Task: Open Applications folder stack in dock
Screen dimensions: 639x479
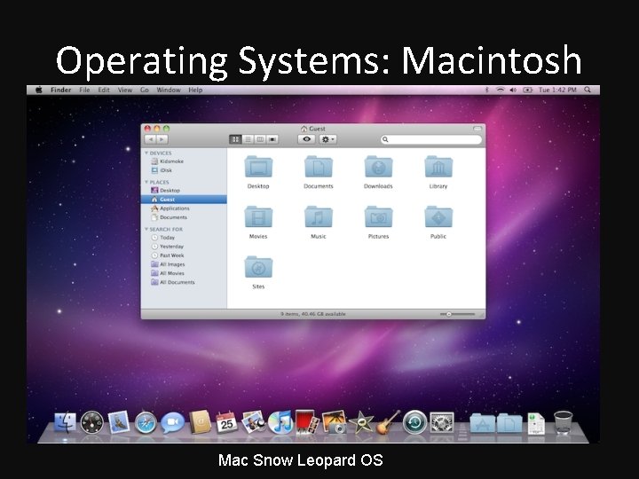Action: pyautogui.click(x=482, y=423)
